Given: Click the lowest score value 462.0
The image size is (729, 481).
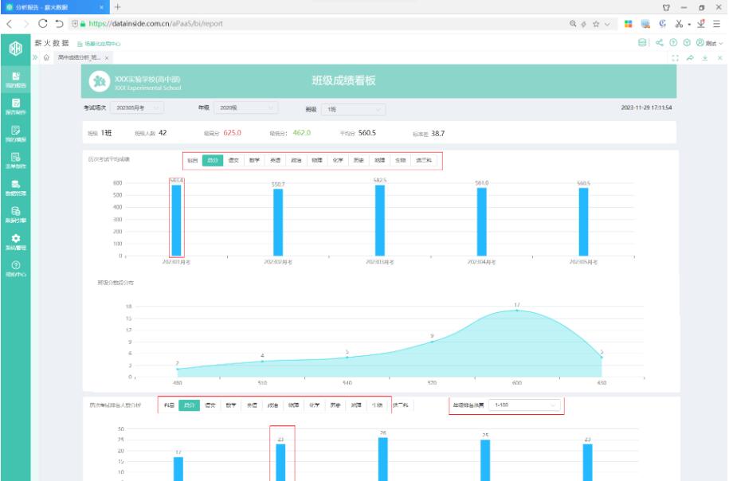Looking at the screenshot, I should (302, 133).
